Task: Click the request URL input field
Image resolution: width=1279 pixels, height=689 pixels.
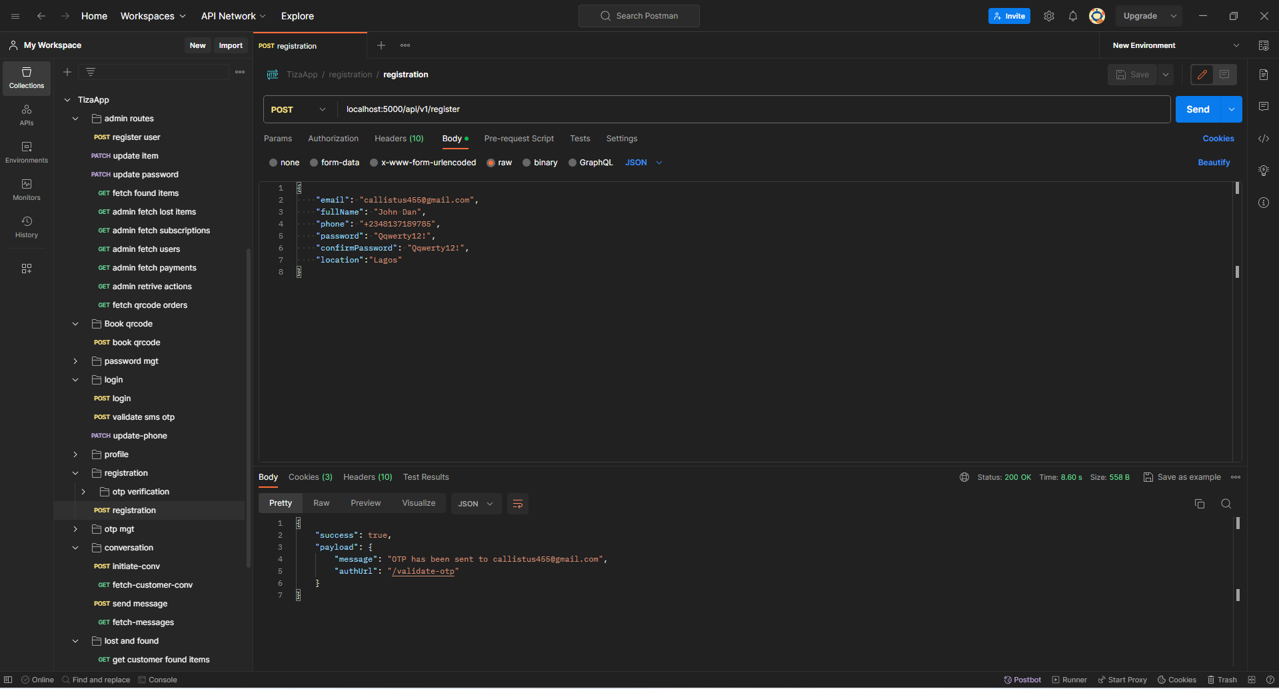Action: click(x=754, y=109)
